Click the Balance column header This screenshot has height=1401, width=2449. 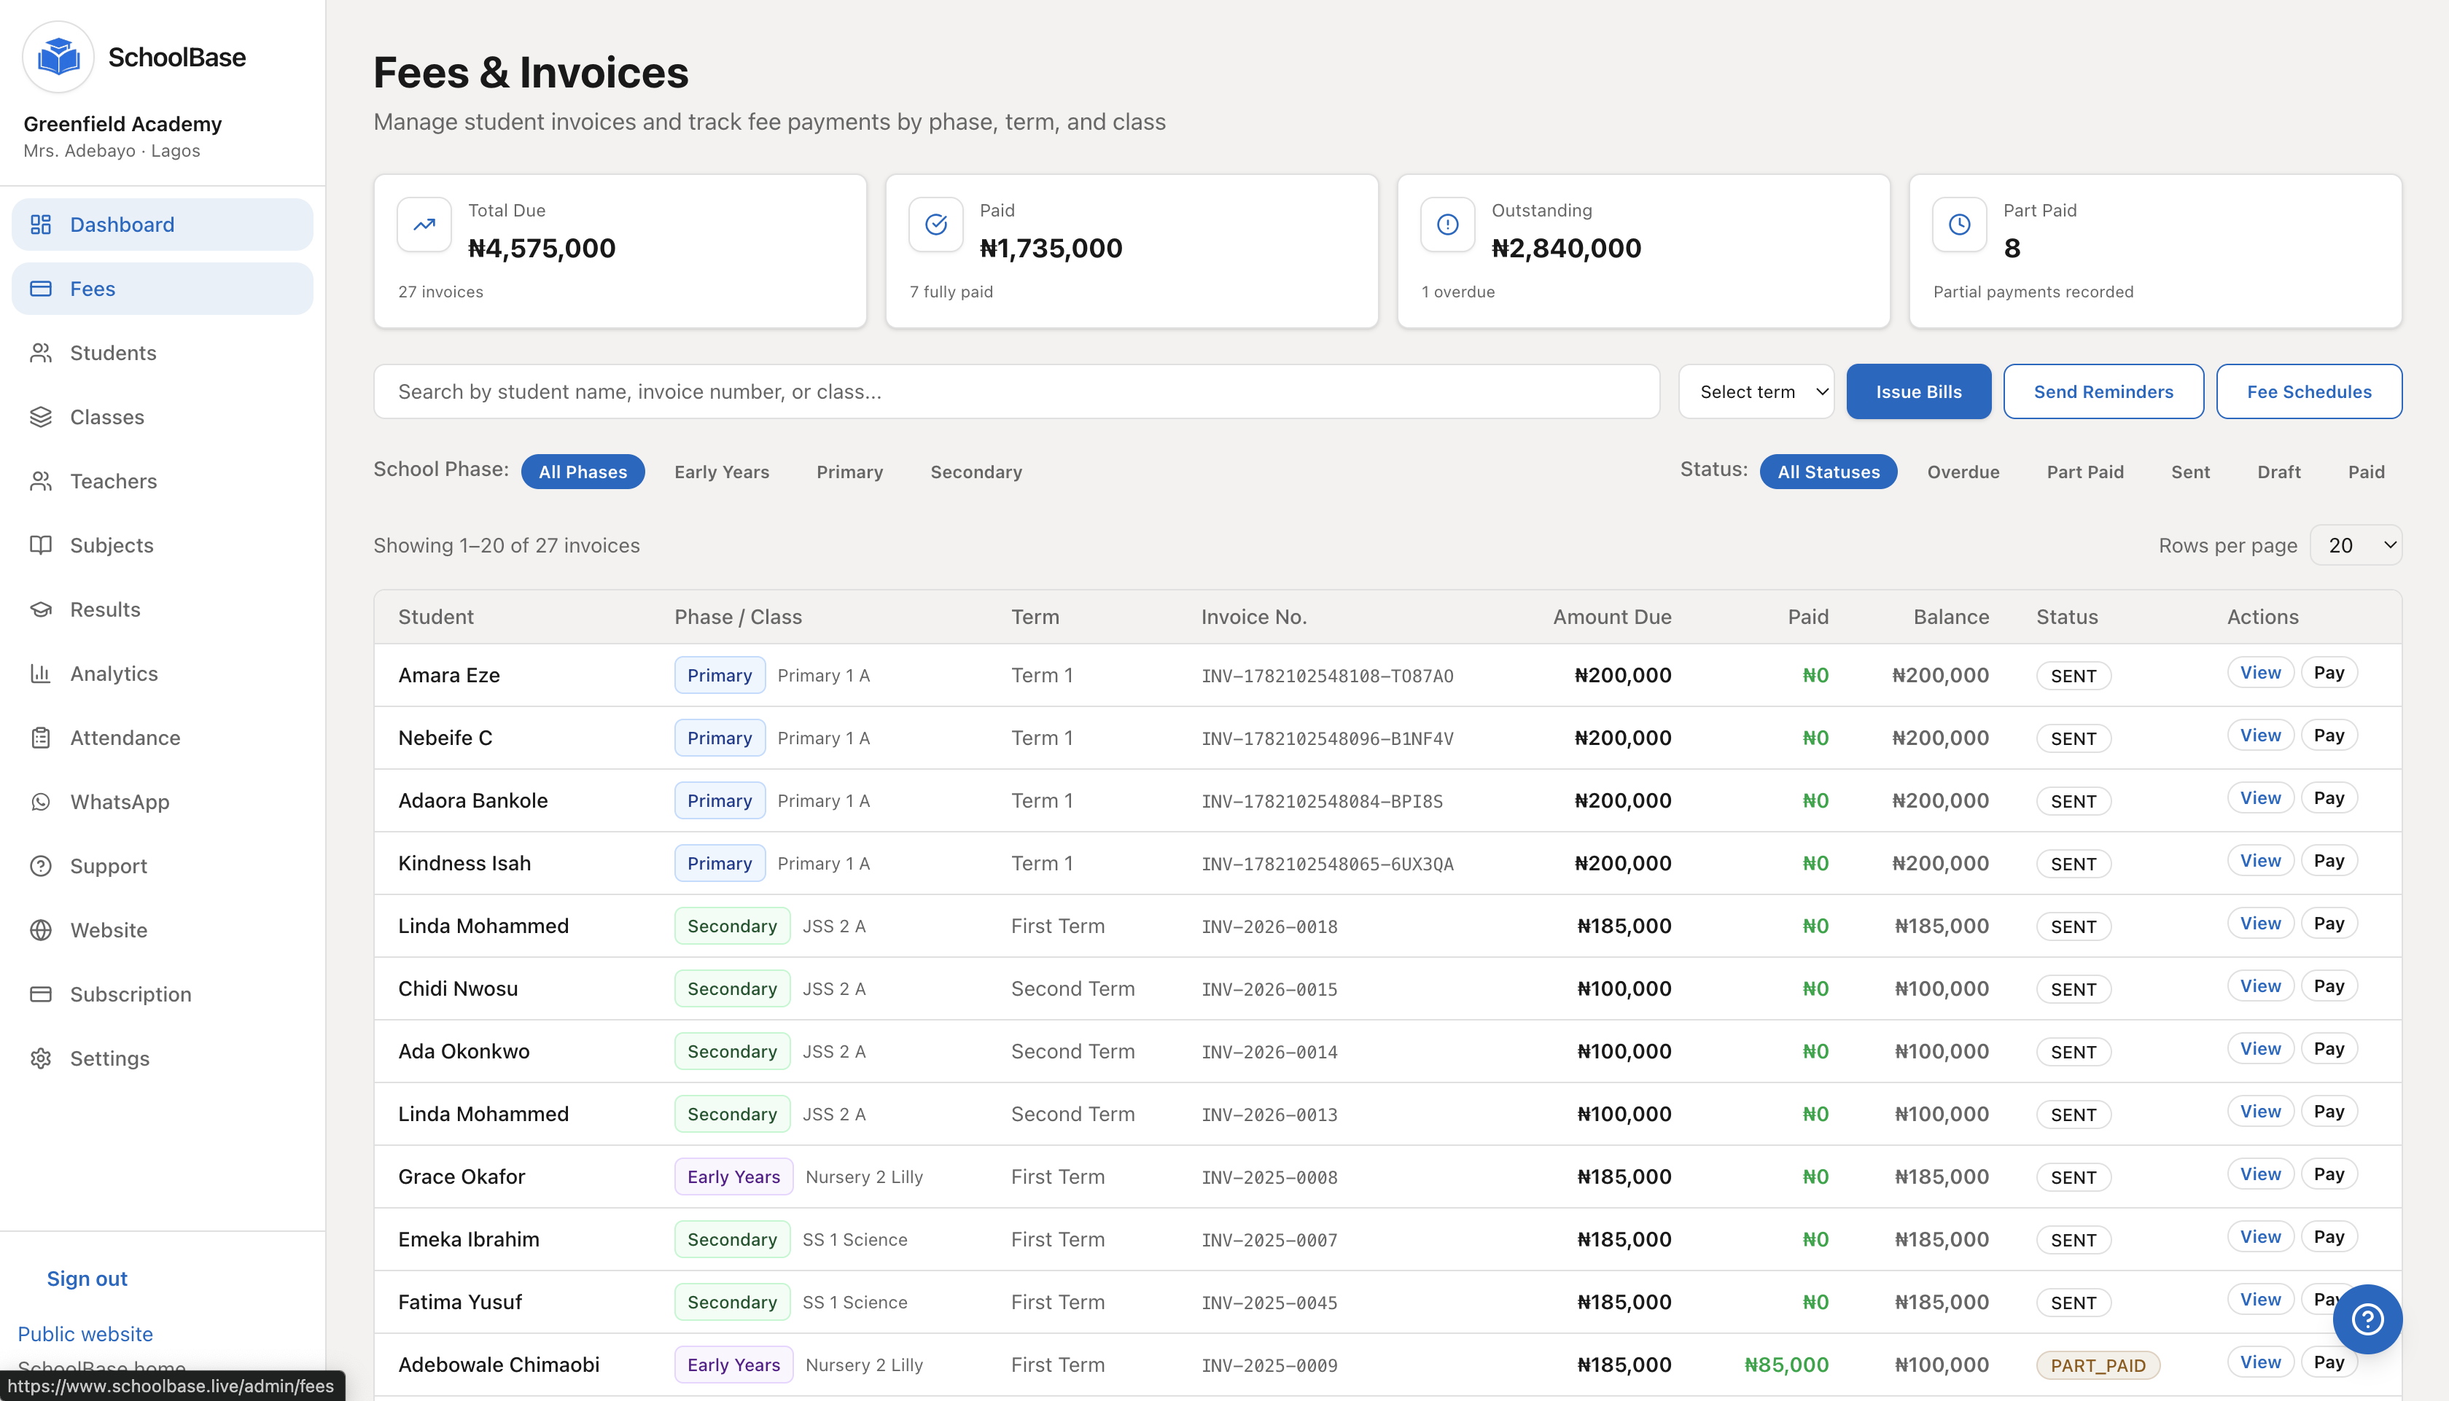pyautogui.click(x=1950, y=617)
